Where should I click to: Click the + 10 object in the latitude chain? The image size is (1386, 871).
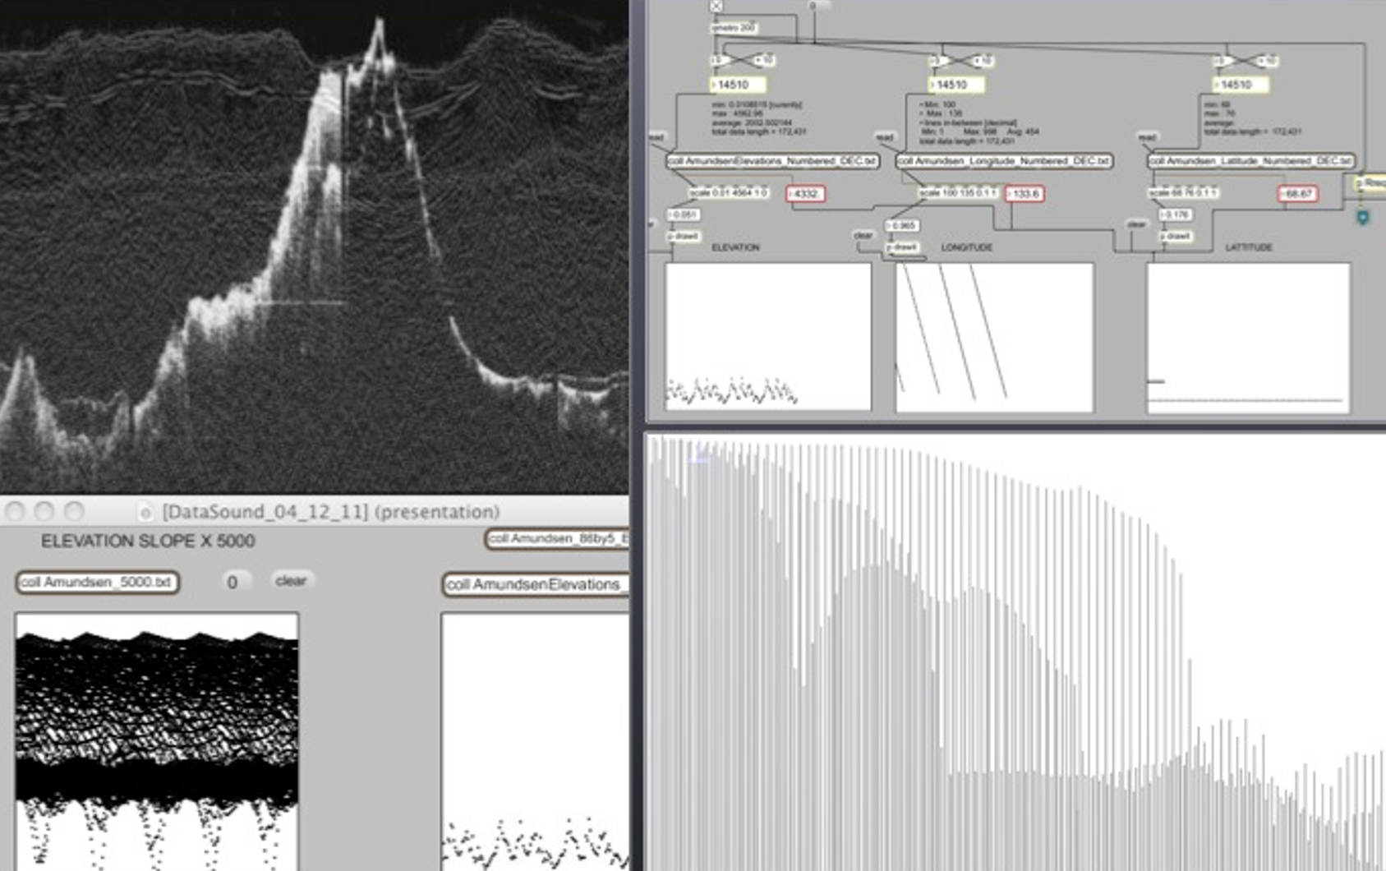pyautogui.click(x=1268, y=61)
